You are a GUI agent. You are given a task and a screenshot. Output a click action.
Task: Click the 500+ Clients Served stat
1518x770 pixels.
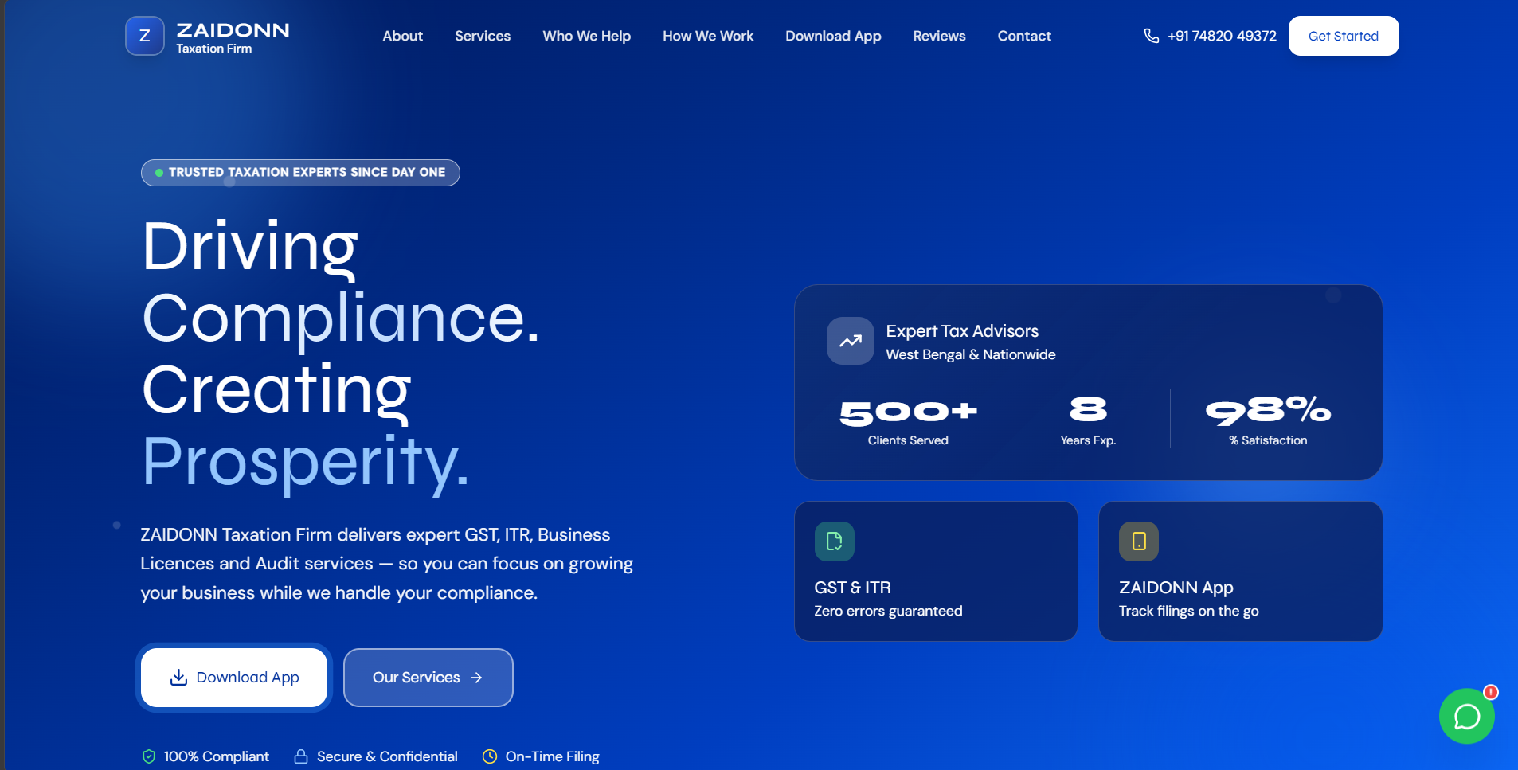click(x=908, y=420)
